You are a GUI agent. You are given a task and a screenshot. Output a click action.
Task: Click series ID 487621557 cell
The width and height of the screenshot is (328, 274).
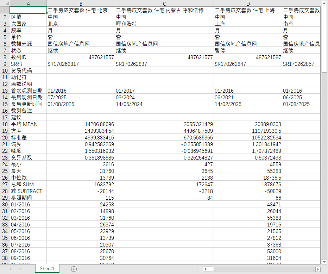coord(81,57)
